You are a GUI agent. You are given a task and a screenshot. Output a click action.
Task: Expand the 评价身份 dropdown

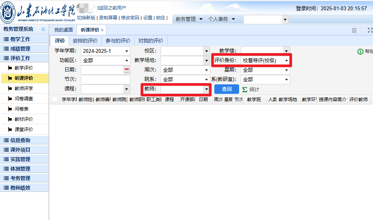point(286,60)
